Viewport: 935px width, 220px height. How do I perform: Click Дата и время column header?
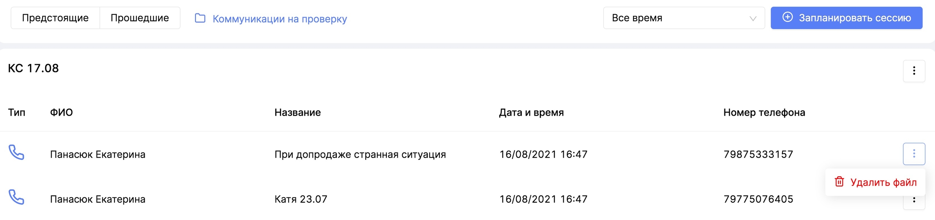click(531, 112)
